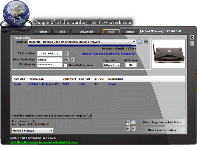Click the Start Port column header
The height and width of the screenshot is (145, 197).
(69, 79)
